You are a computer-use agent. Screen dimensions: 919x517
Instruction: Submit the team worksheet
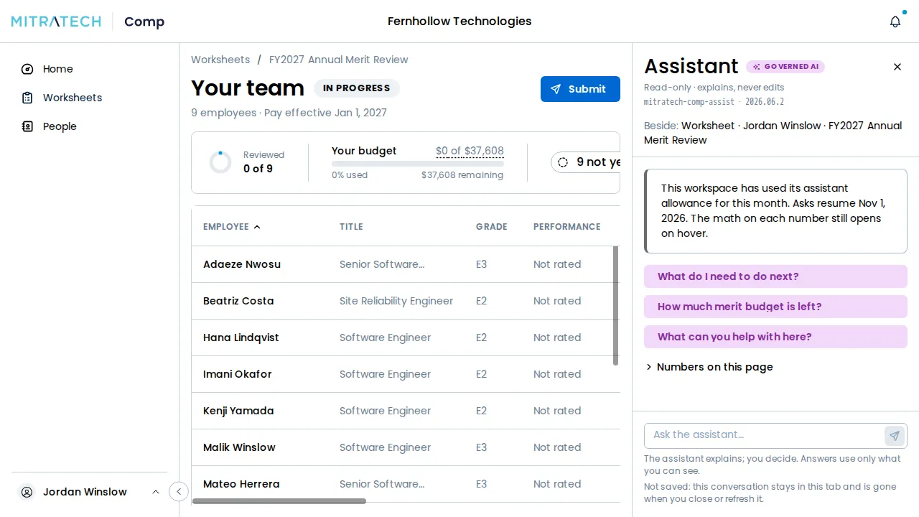[x=580, y=89]
